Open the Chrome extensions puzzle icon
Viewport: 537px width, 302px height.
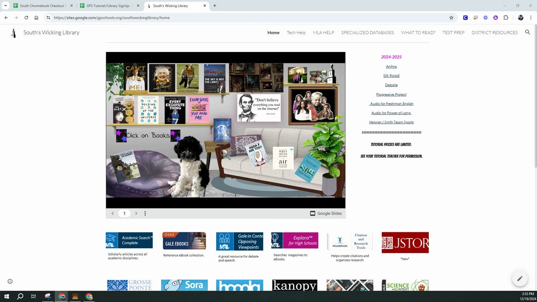coord(506,18)
